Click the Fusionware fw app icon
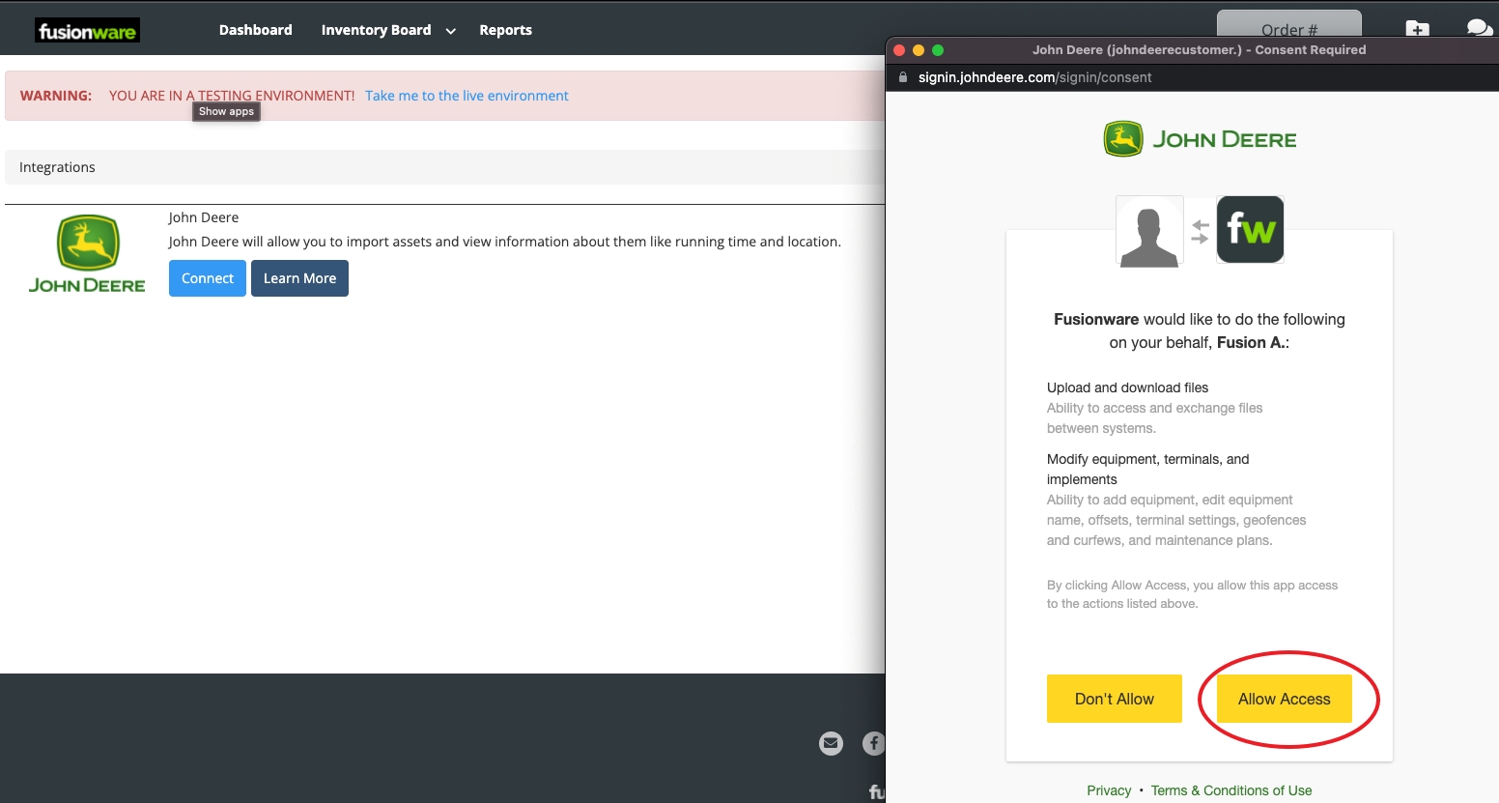Image resolution: width=1499 pixels, height=803 pixels. tap(1250, 230)
